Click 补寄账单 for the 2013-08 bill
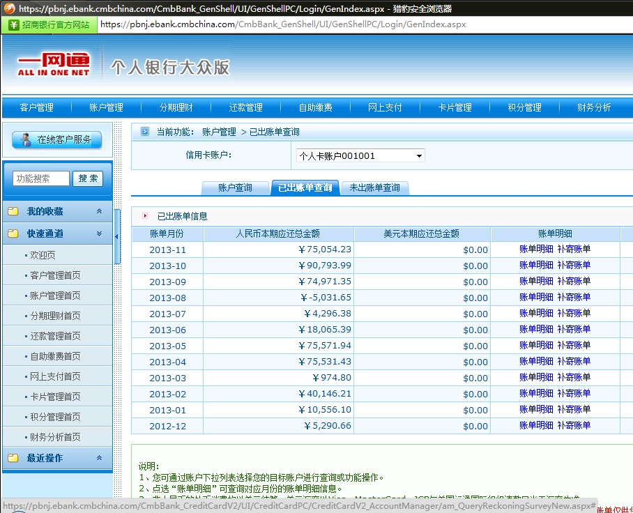 pyautogui.click(x=573, y=297)
